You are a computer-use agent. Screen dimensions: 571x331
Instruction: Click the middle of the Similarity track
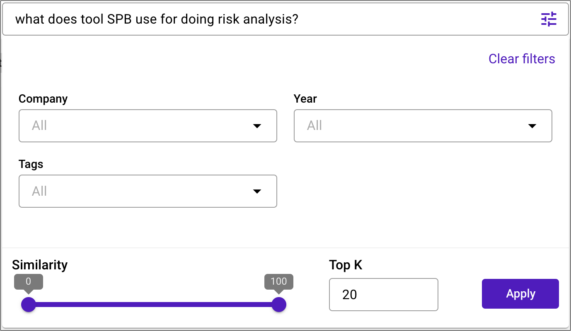click(x=154, y=305)
